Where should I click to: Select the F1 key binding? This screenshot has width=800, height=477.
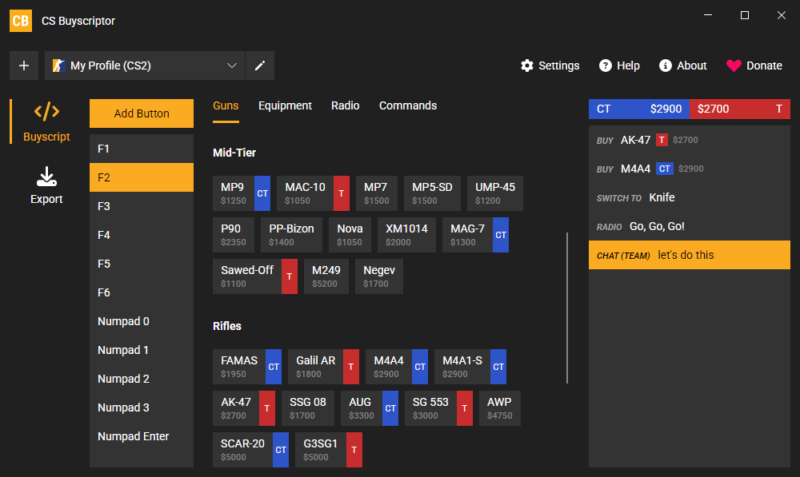pyautogui.click(x=142, y=149)
